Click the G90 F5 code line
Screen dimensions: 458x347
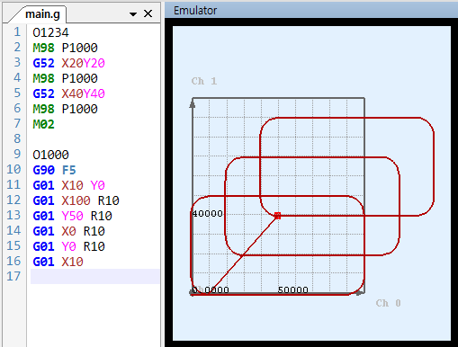[54, 170]
